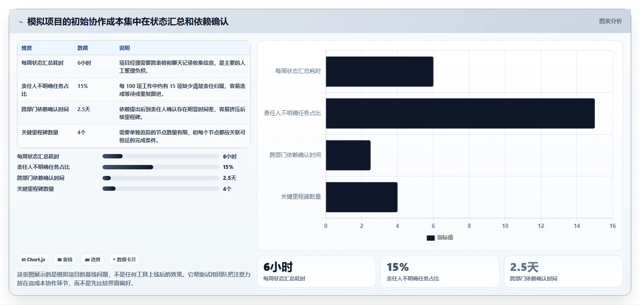
Task: Select the 数据卡片 chip
Action: click(x=124, y=259)
